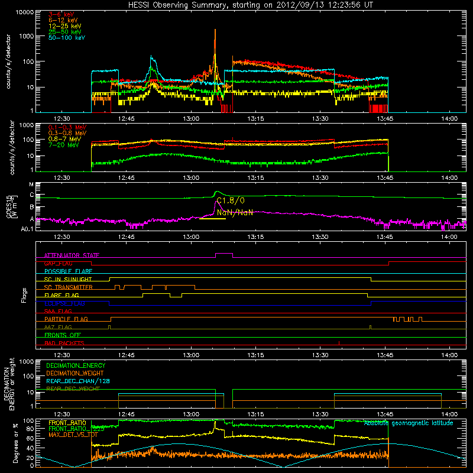Click the yellow flare duration bar in GOES plot
Screen dimensions: 473x473
(x=212, y=219)
